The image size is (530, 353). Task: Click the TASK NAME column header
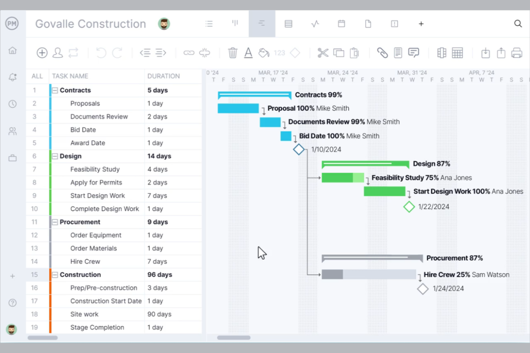tap(70, 76)
